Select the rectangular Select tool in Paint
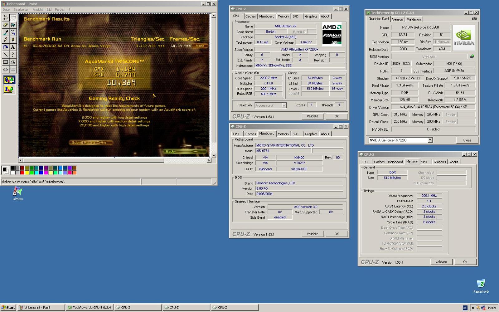The height and width of the screenshot is (312, 499). (13, 17)
